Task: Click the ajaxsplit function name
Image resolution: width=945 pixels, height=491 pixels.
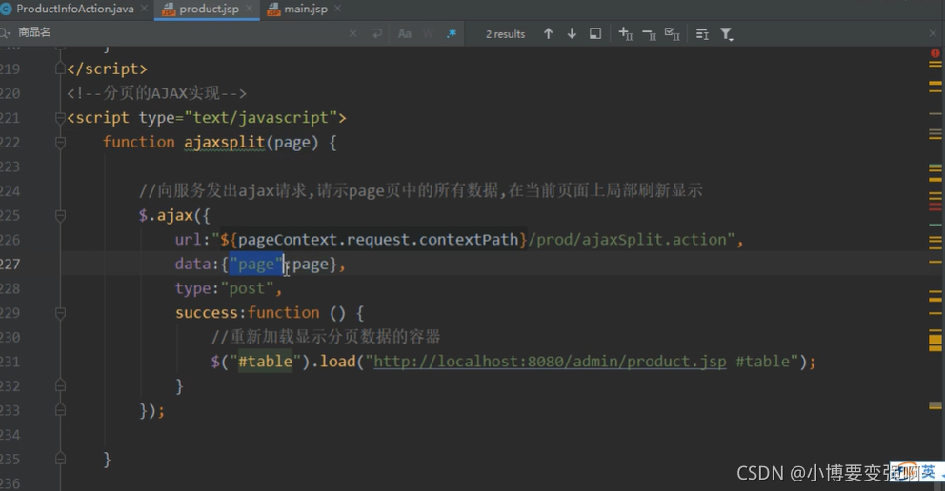Action: click(x=224, y=142)
